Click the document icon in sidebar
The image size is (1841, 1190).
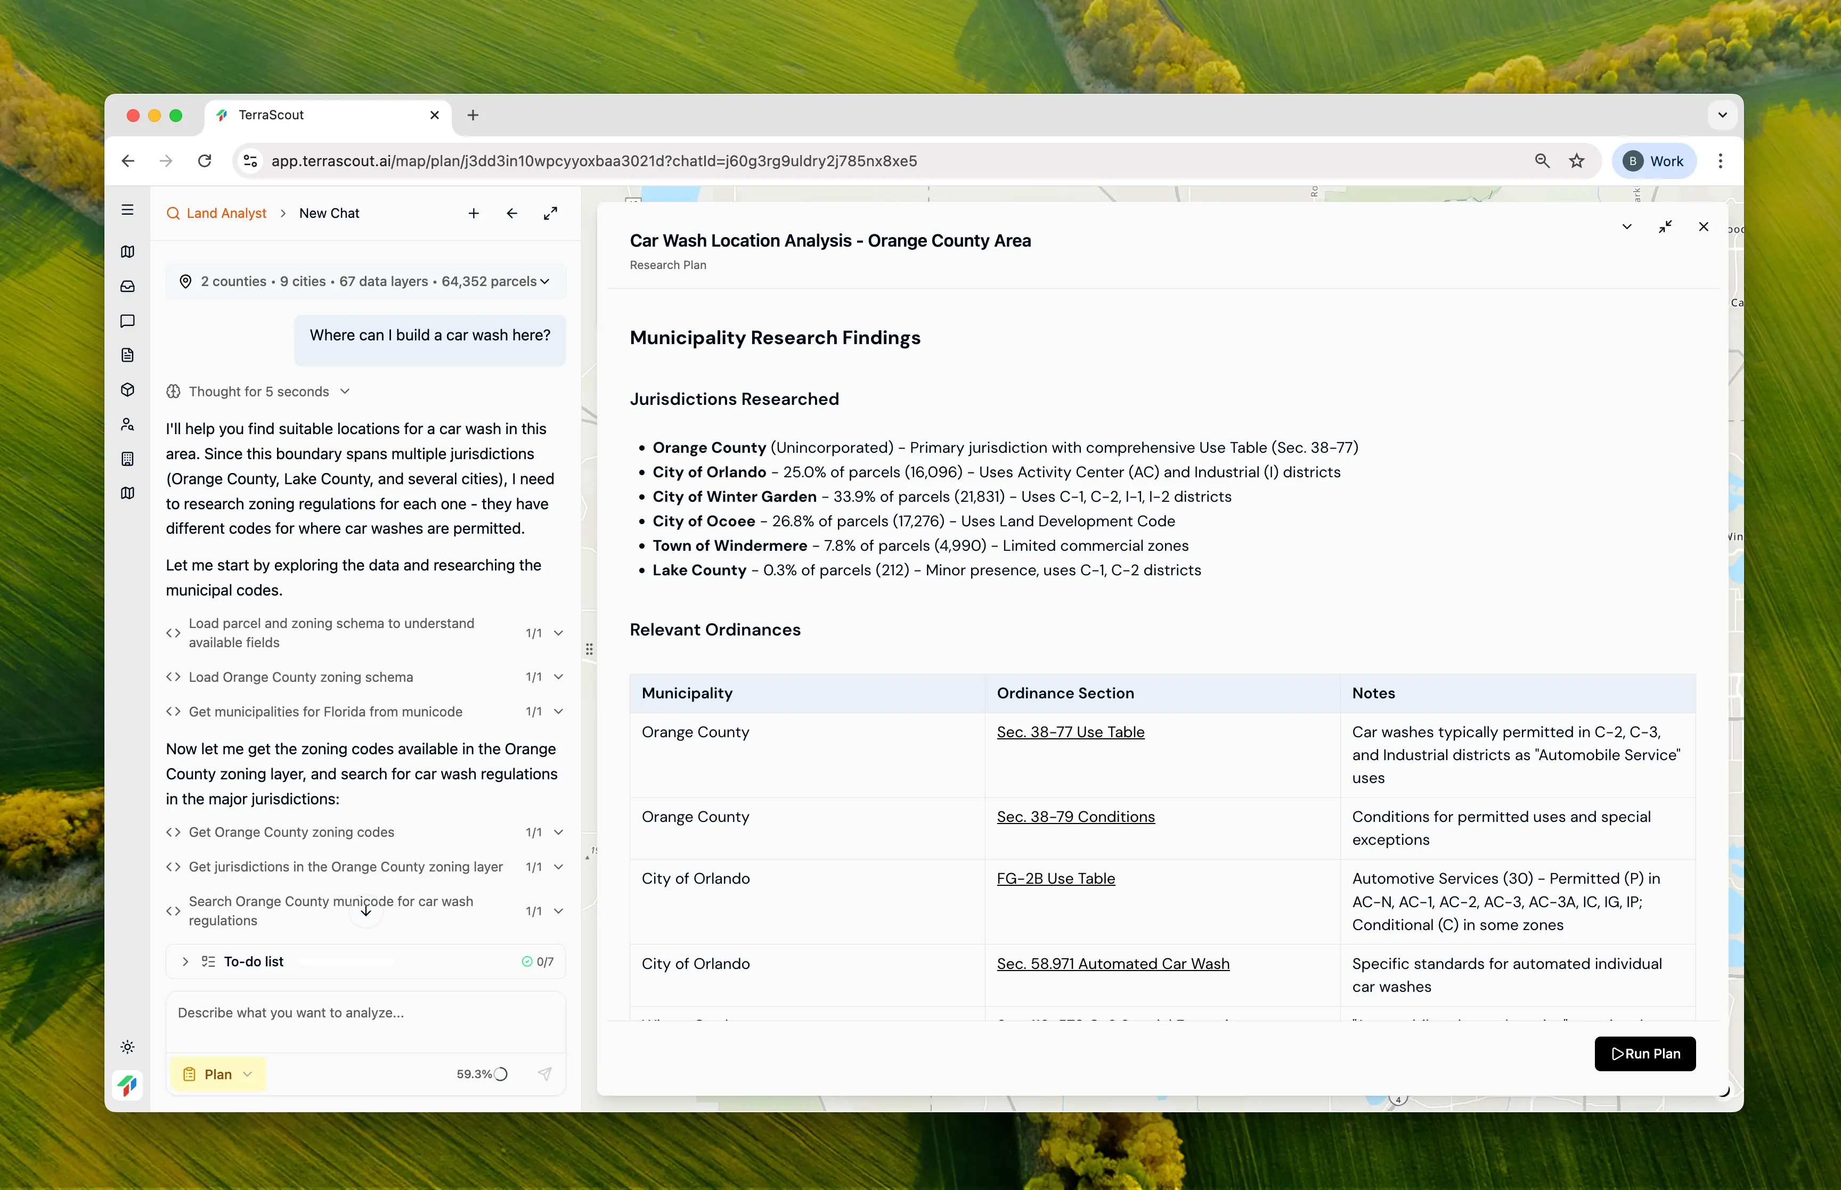pyautogui.click(x=127, y=355)
